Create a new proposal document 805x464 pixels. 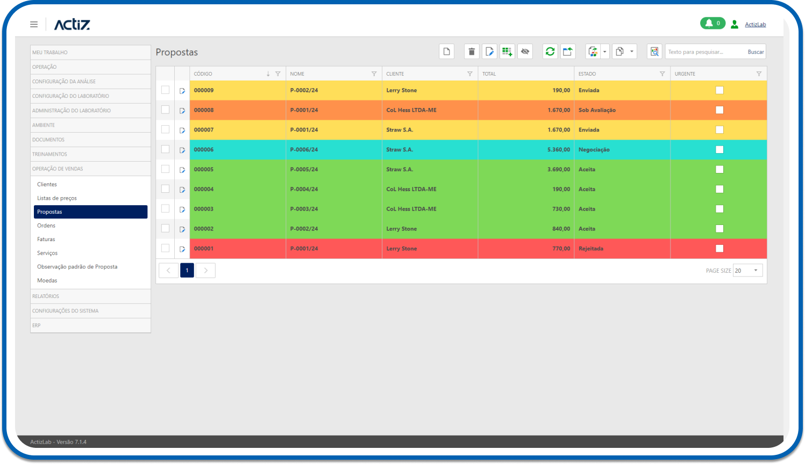click(447, 52)
